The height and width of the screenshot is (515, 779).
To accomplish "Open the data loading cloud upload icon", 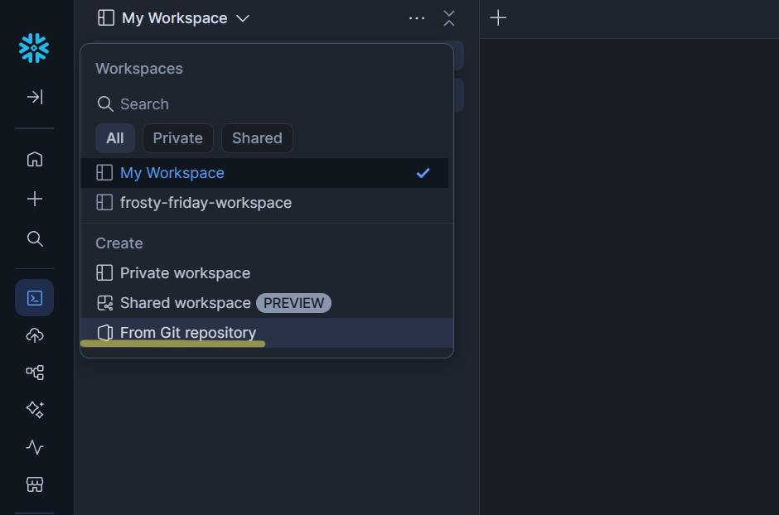I will click(x=34, y=335).
